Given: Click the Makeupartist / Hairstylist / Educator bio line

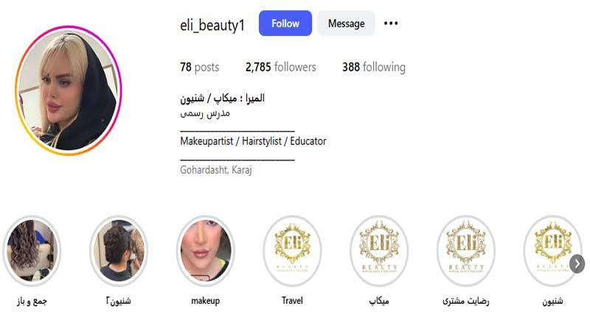Looking at the screenshot, I should pos(253,141).
